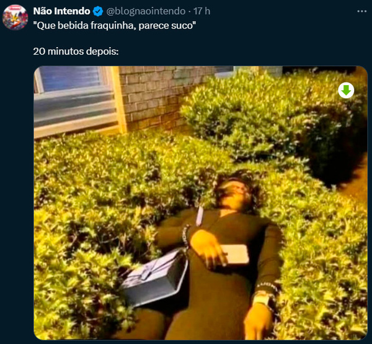Click the "20 minutos depois:" text line
372x344 pixels.
coord(76,52)
